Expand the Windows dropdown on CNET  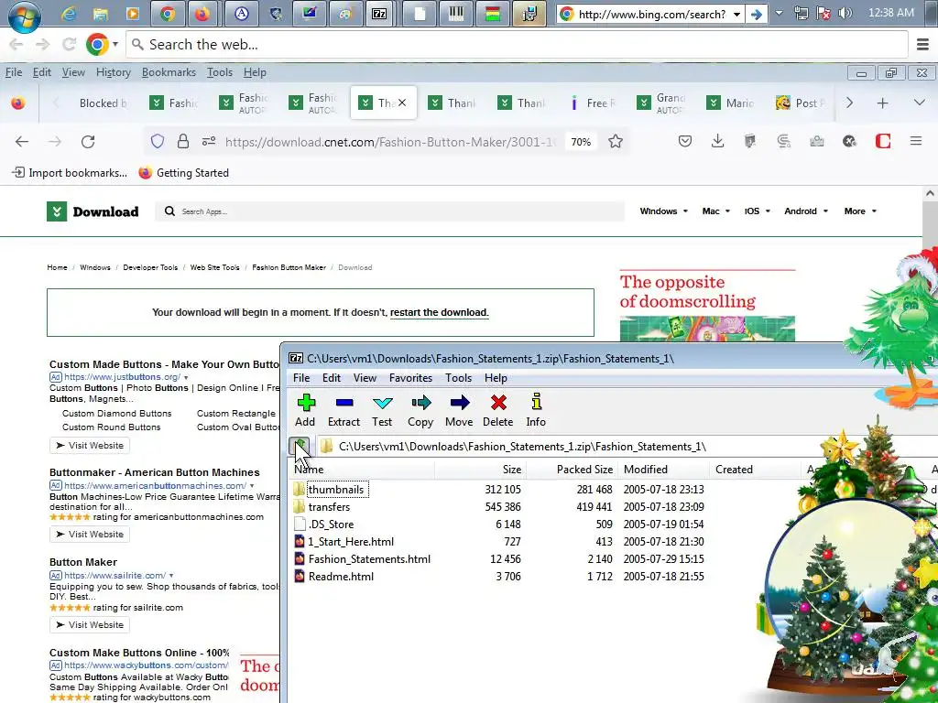coord(663,211)
